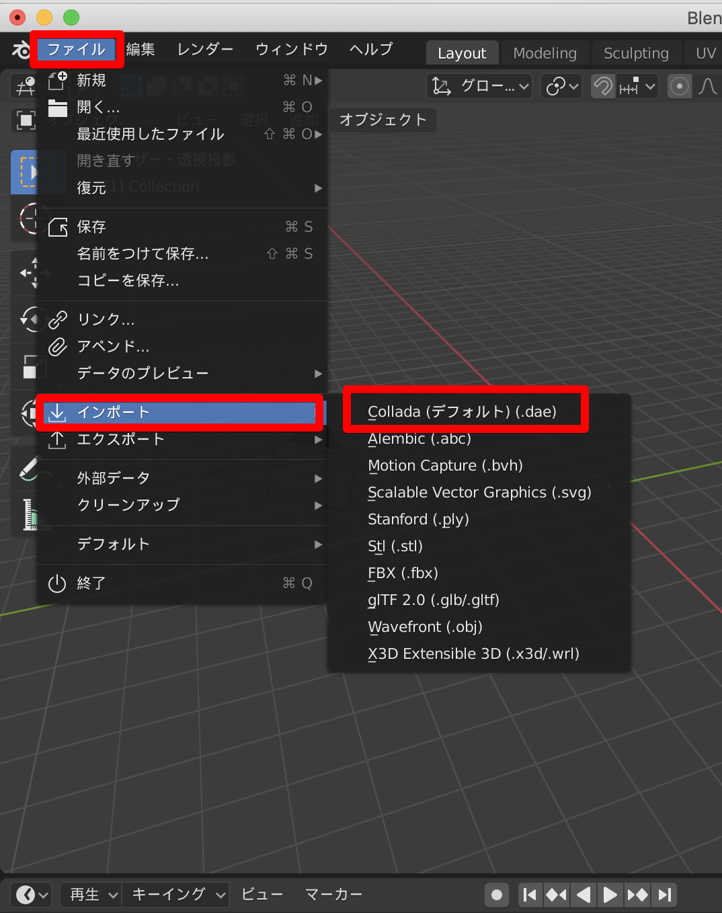Viewport: 722px width, 913px height.
Task: Import Stl (.stl) file
Action: 479,546
